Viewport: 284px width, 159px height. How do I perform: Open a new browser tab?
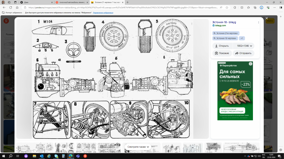click(127, 2)
